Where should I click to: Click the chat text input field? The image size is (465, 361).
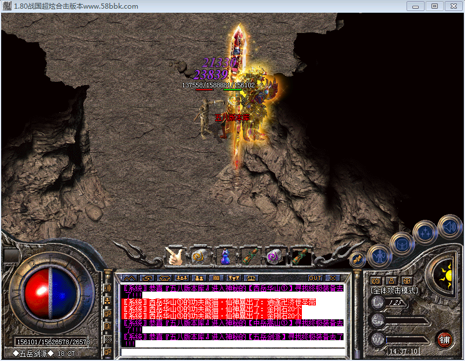tap(233, 352)
